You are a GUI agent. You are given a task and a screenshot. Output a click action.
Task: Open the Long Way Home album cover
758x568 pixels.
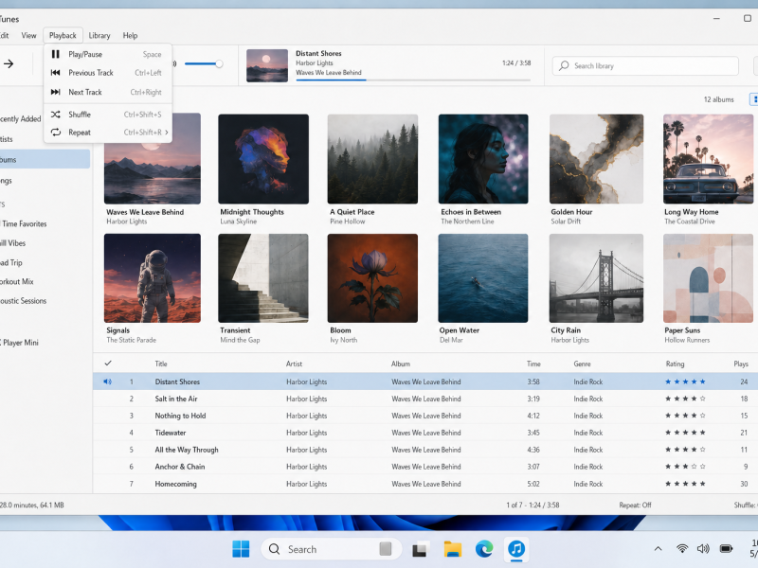708,159
